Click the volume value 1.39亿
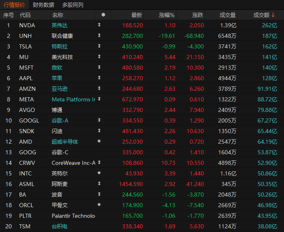The width and height of the screenshot is (284, 232). click(228, 25)
